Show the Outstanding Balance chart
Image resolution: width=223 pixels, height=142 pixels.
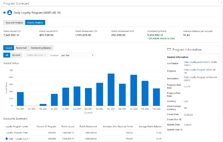41,48
